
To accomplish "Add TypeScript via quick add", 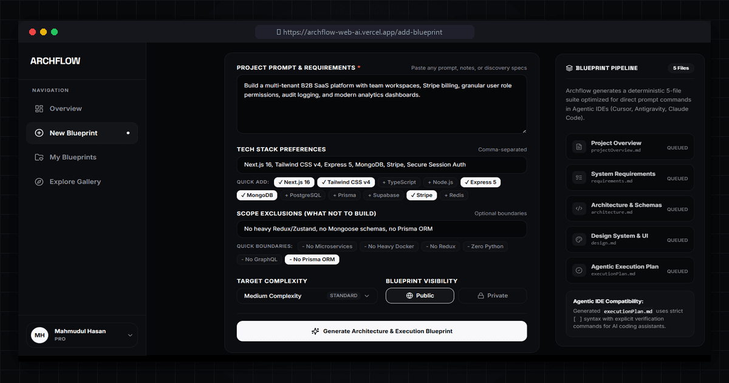I will click(399, 182).
